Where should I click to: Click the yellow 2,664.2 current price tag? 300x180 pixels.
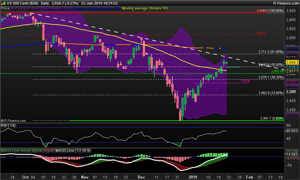pyautogui.click(x=292, y=62)
